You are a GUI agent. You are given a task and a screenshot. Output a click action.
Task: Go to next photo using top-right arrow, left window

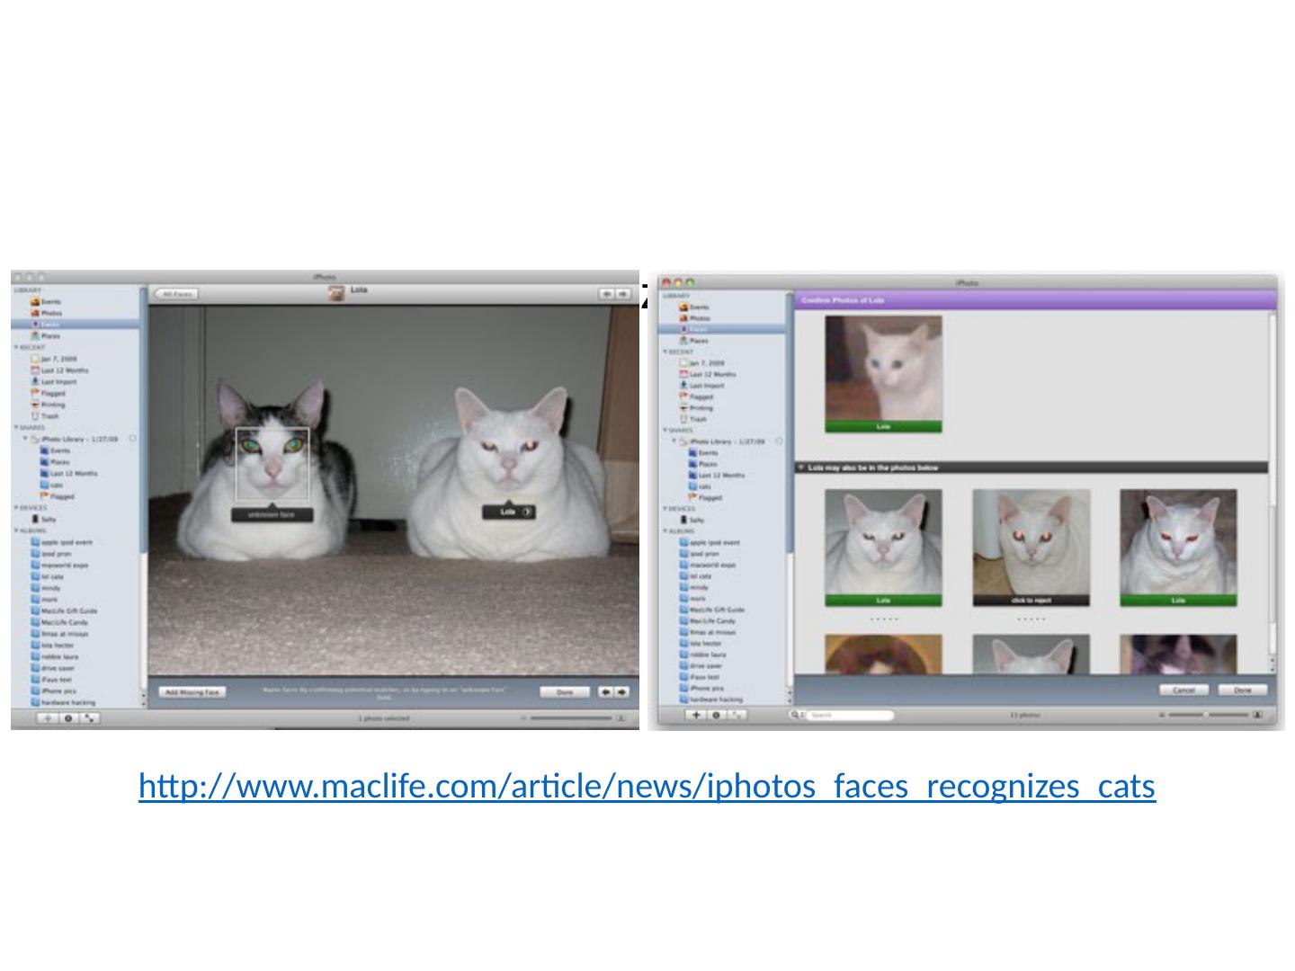pyautogui.click(x=623, y=294)
